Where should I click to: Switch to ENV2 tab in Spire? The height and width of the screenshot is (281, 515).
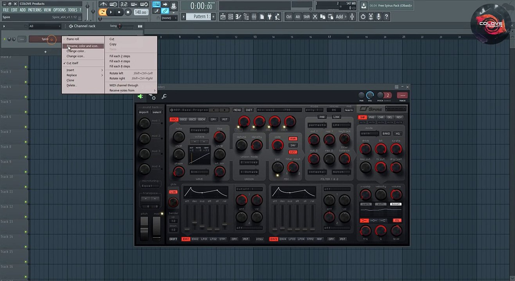195,239
